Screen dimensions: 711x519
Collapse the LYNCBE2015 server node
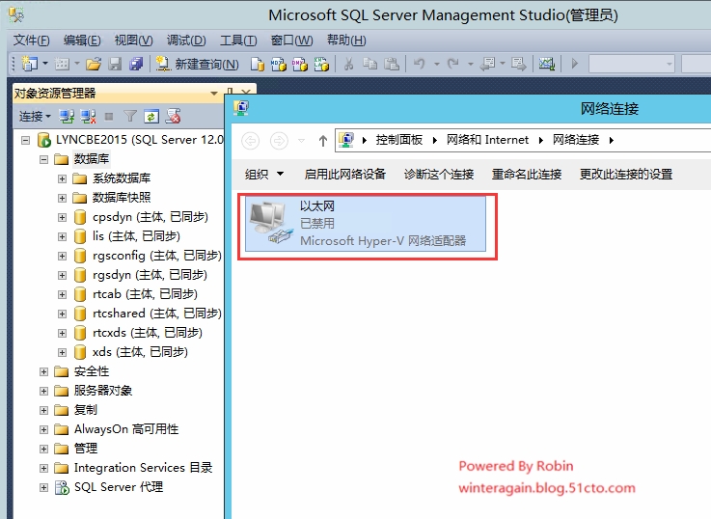click(x=26, y=140)
